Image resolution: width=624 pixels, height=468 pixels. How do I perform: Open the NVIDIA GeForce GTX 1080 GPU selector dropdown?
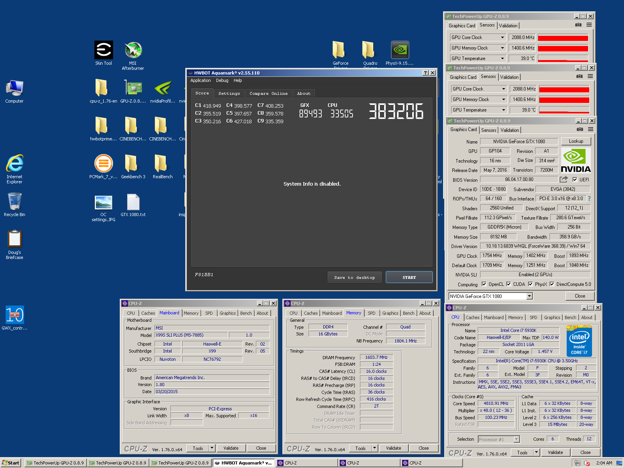pyautogui.click(x=530, y=296)
